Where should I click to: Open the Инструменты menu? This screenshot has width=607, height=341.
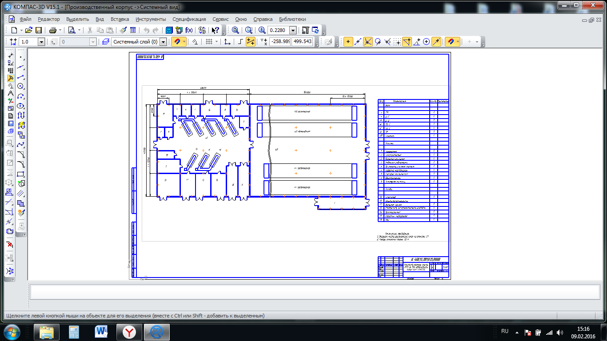(151, 19)
